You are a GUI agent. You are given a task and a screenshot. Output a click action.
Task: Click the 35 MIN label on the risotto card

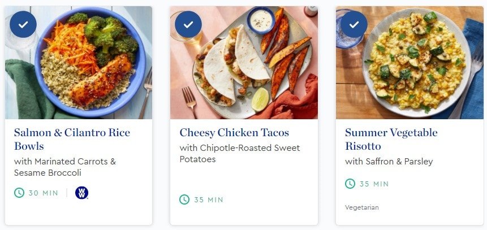[x=374, y=184]
